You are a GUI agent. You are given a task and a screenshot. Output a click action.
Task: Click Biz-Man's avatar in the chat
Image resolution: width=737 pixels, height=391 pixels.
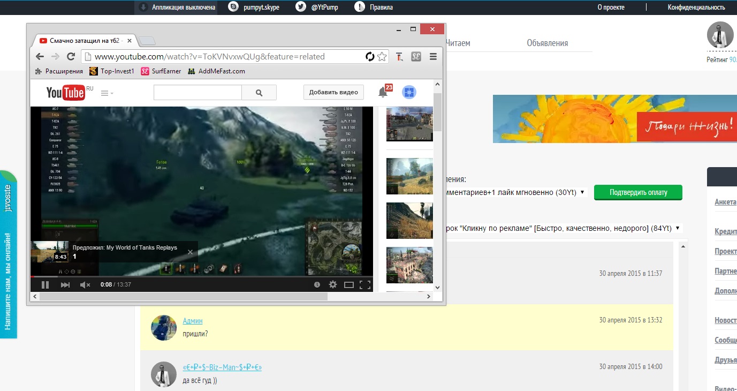click(x=164, y=374)
